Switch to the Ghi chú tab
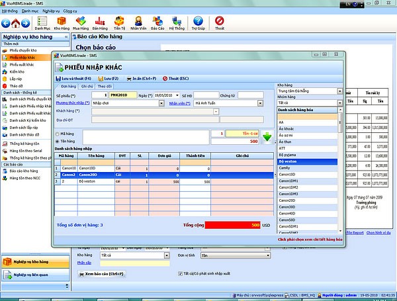This screenshot has width=397, height=301. tap(87, 87)
